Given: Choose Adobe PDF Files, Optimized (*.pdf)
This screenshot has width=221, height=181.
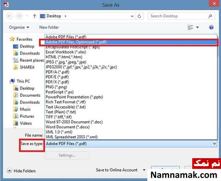Looking at the screenshot, I should pyautogui.click(x=131, y=42).
